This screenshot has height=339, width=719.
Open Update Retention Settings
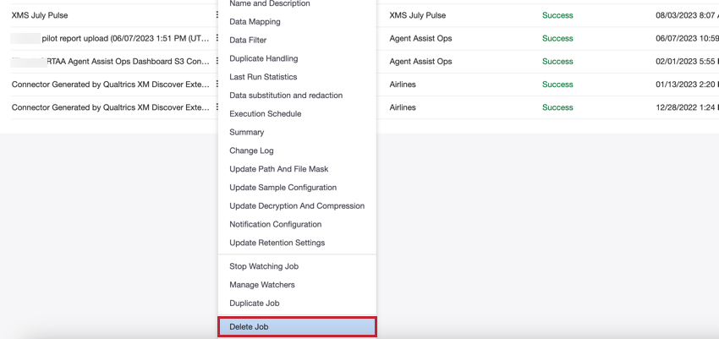pyautogui.click(x=277, y=243)
